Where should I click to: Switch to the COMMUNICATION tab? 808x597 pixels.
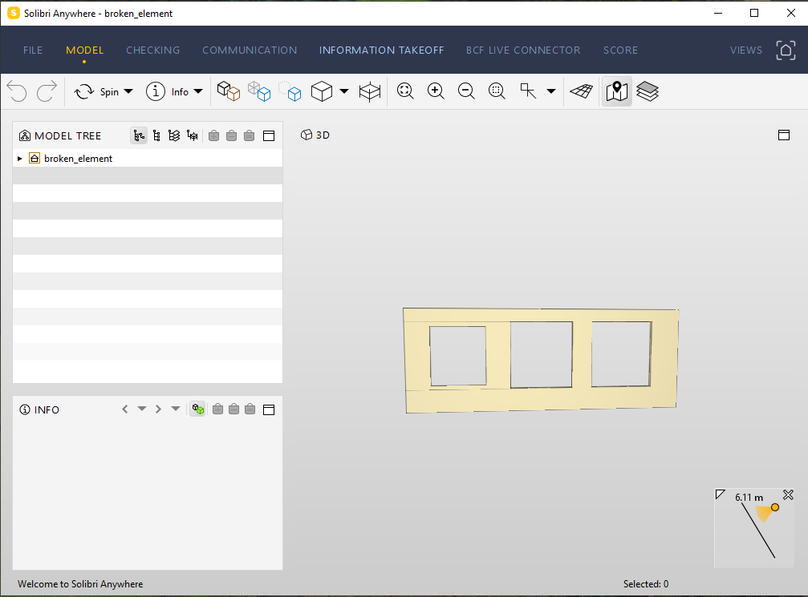click(x=250, y=50)
